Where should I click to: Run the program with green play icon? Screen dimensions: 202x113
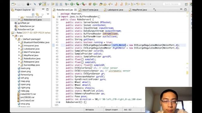tap(72, 4)
